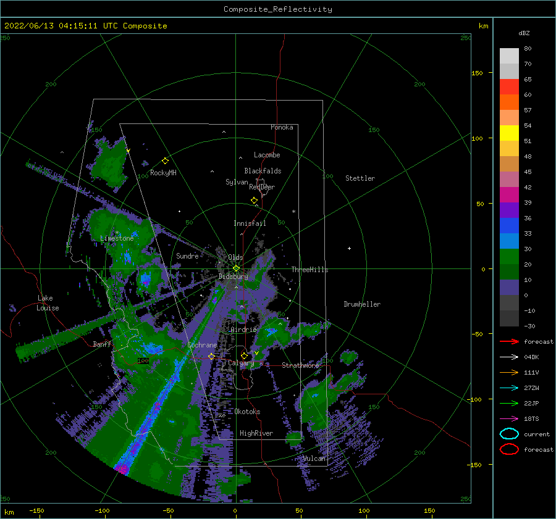556x519 pixels.
Task: Click the yellow diamond marker below RedDeer
Action: pos(254,201)
